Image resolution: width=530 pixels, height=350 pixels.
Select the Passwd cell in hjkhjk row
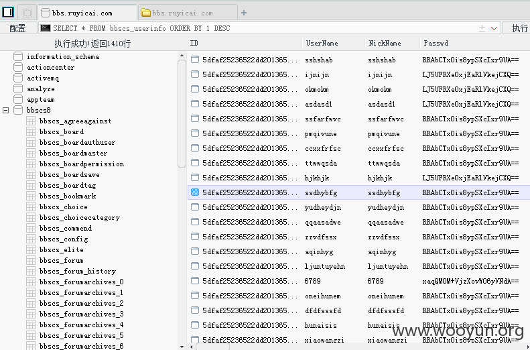(470, 178)
